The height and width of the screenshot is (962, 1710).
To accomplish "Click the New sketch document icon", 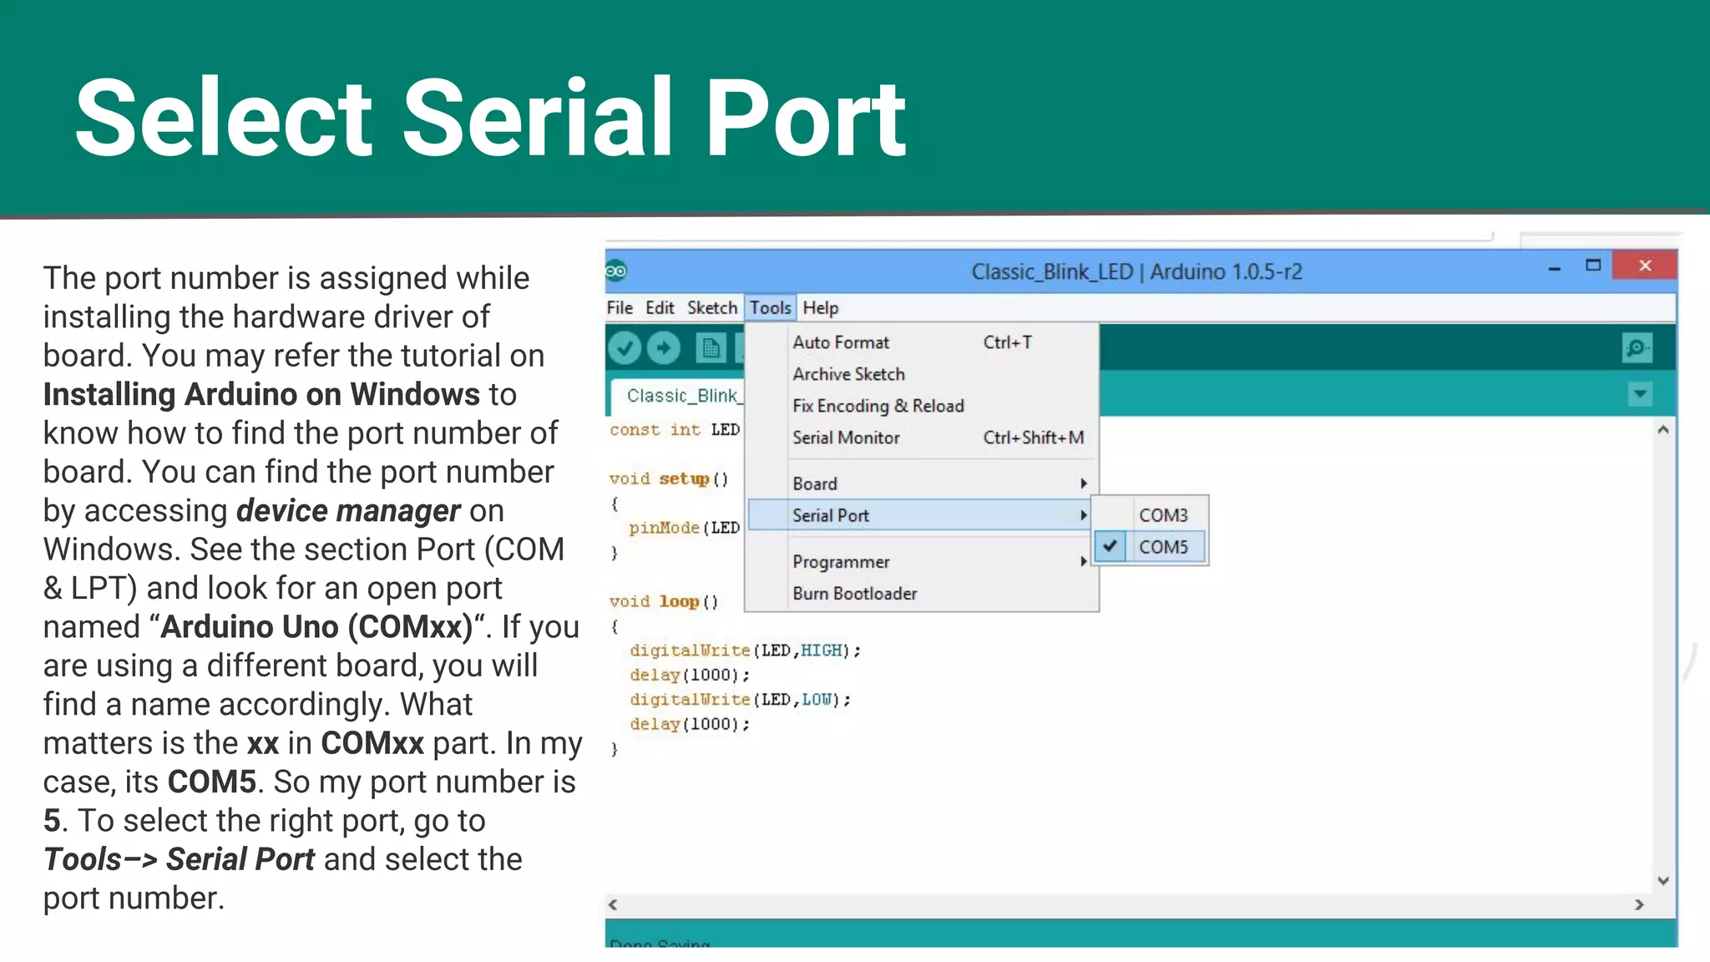I will point(711,348).
